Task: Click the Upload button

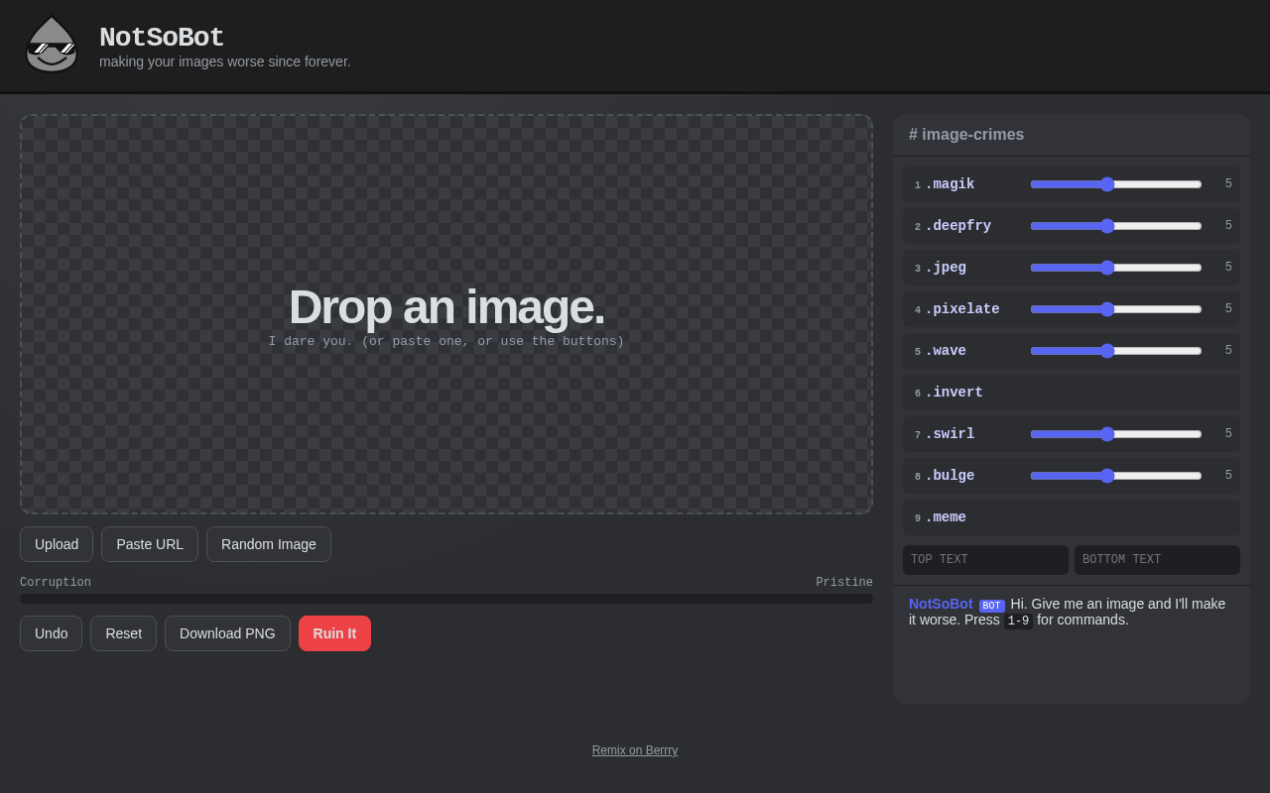Action: 57,544
